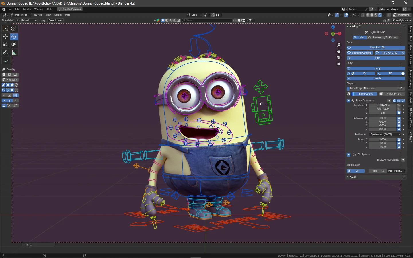Select the Measure tool

pos(14,53)
